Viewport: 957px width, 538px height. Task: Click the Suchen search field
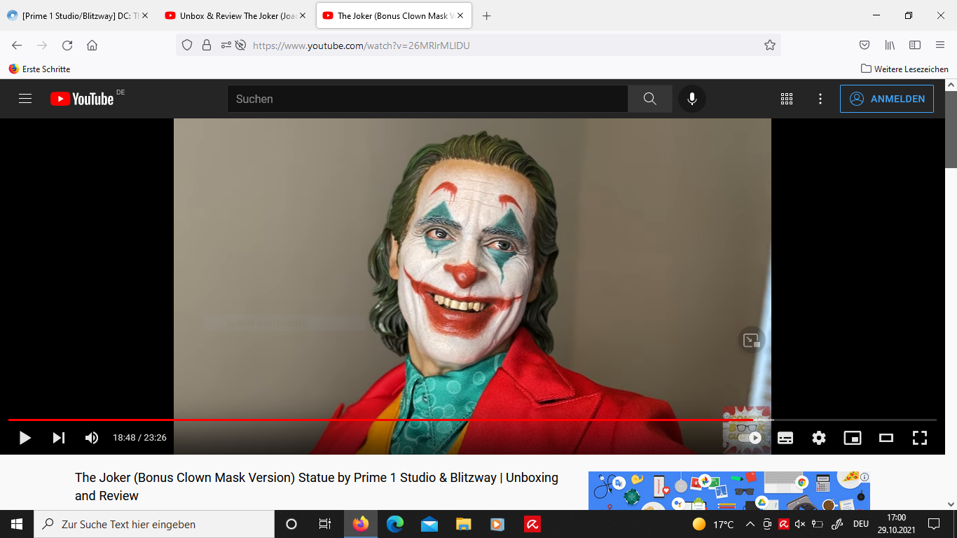pos(427,99)
